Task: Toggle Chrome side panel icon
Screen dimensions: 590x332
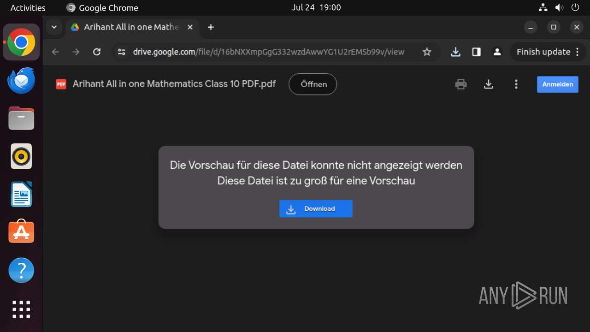Action: (477, 52)
